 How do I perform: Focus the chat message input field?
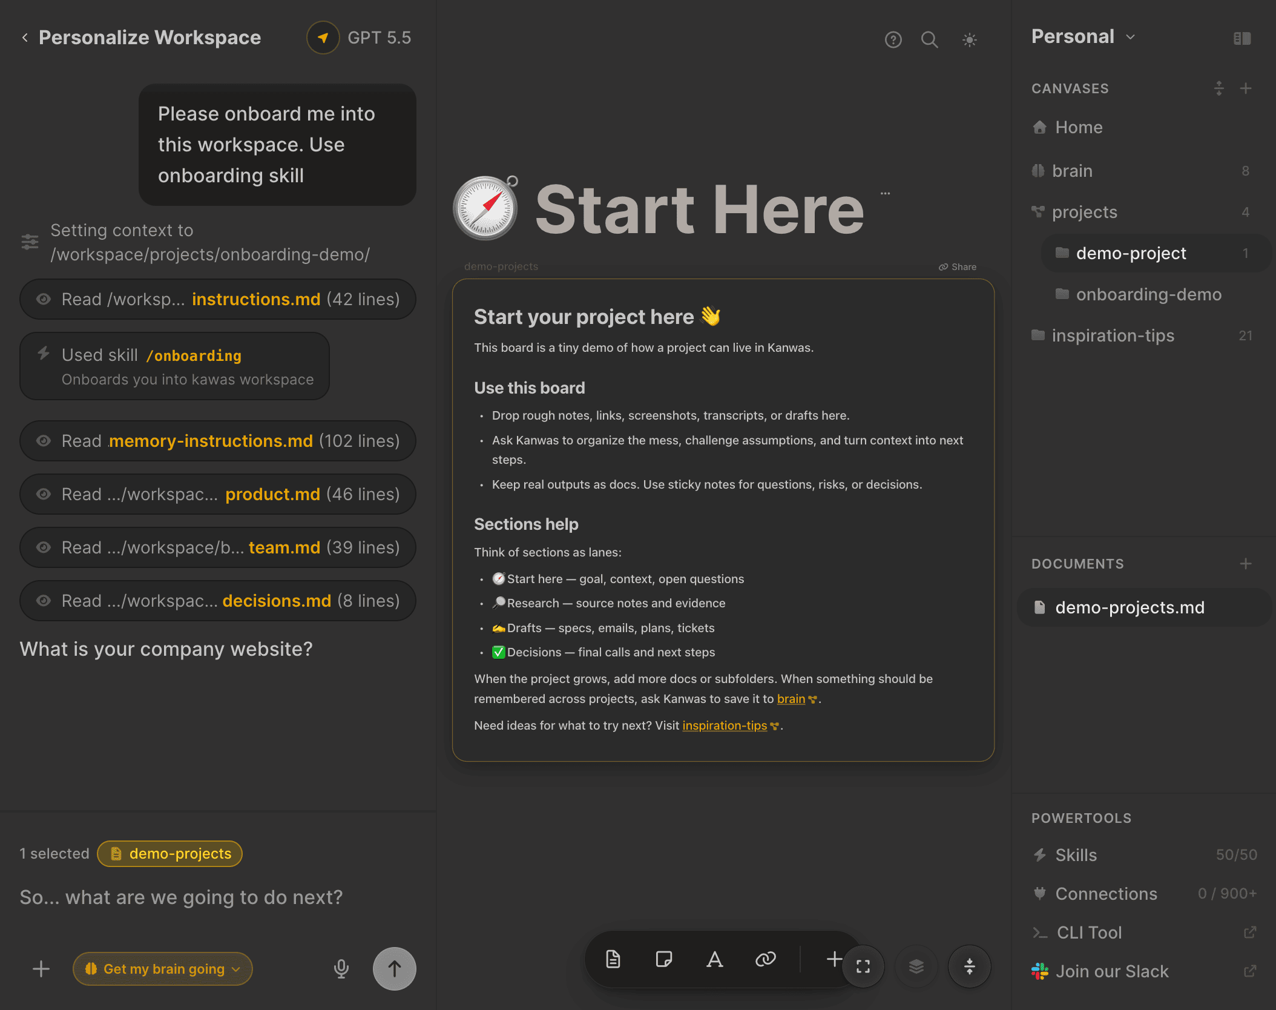coord(218,897)
